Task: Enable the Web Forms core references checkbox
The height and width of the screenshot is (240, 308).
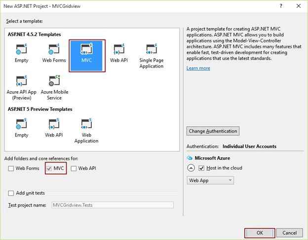Action: 11,169
